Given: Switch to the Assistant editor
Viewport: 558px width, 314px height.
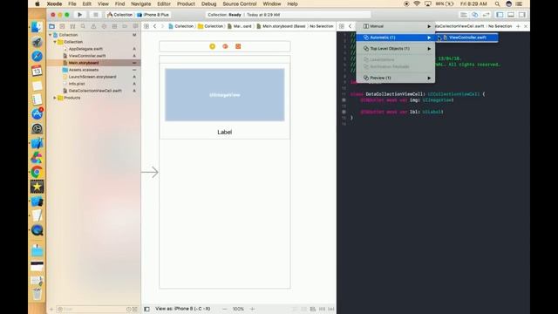Looking at the screenshot, I should point(475,15).
